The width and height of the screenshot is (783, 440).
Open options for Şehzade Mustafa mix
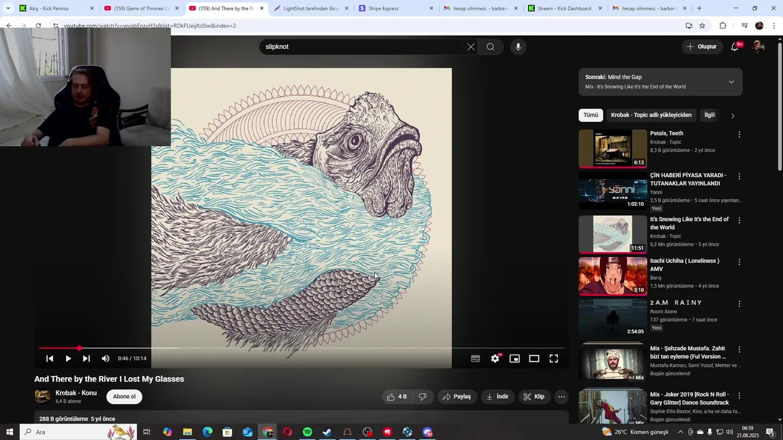pos(739,350)
